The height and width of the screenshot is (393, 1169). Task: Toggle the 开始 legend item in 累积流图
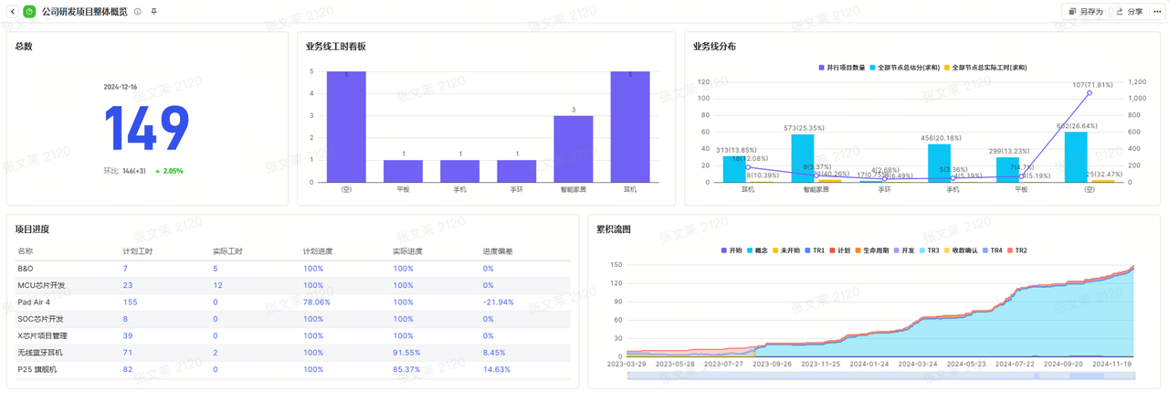coord(731,250)
